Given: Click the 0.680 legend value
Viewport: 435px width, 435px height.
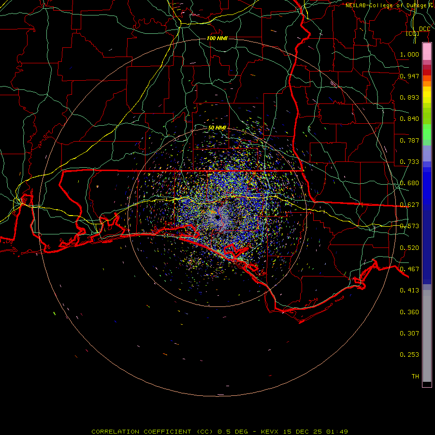Looking at the screenshot, I should pos(409,183).
